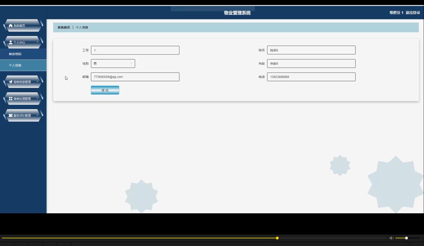424x246 pixels.
Task: Select the person icon on 个人中心
Action: coord(10,42)
